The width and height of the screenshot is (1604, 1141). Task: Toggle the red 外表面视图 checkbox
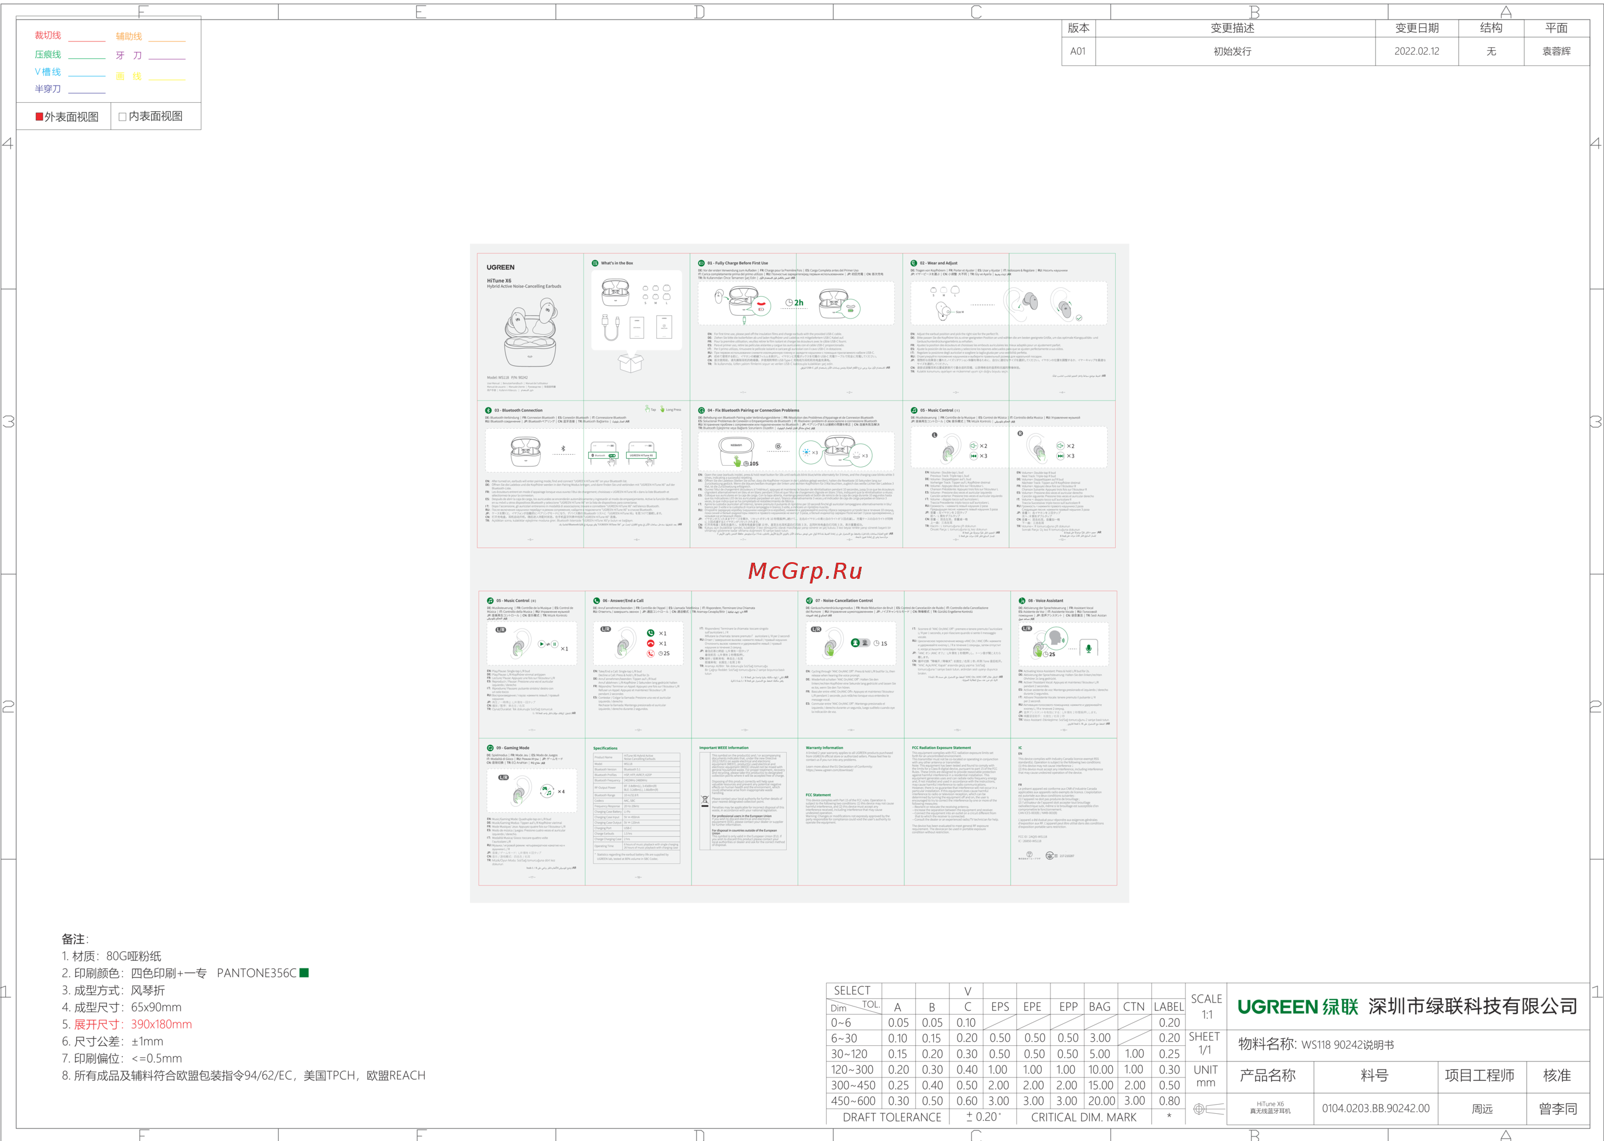(39, 117)
